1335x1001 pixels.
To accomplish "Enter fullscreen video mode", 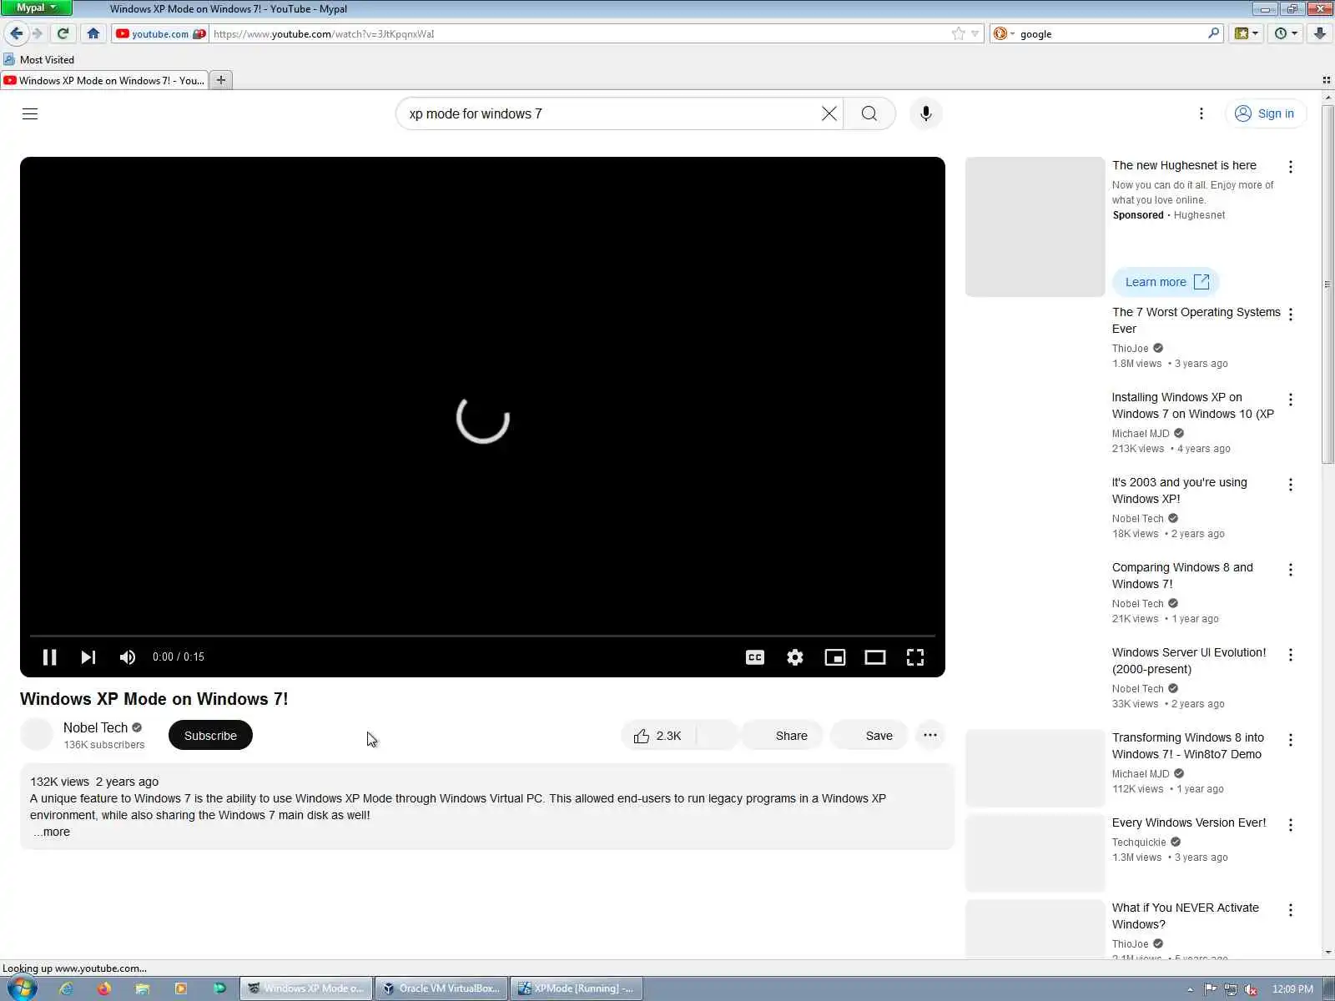I will point(915,657).
